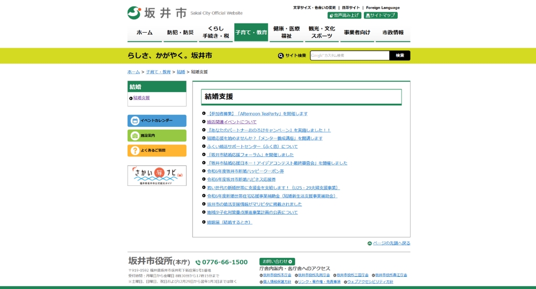Click the 子育て・教育 breadcrumb link
This screenshot has height=289, width=536.
158,72
